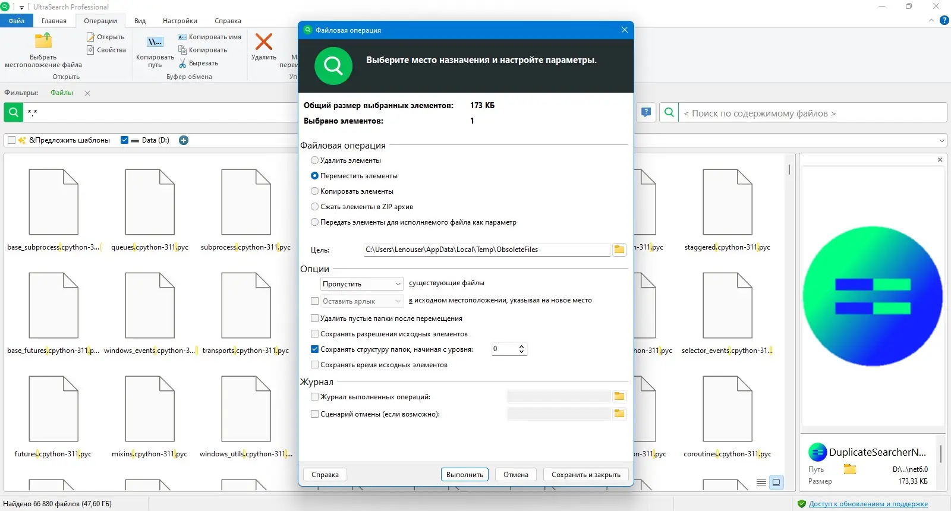Click the green file name search icon
The image size is (951, 511).
[14, 112]
